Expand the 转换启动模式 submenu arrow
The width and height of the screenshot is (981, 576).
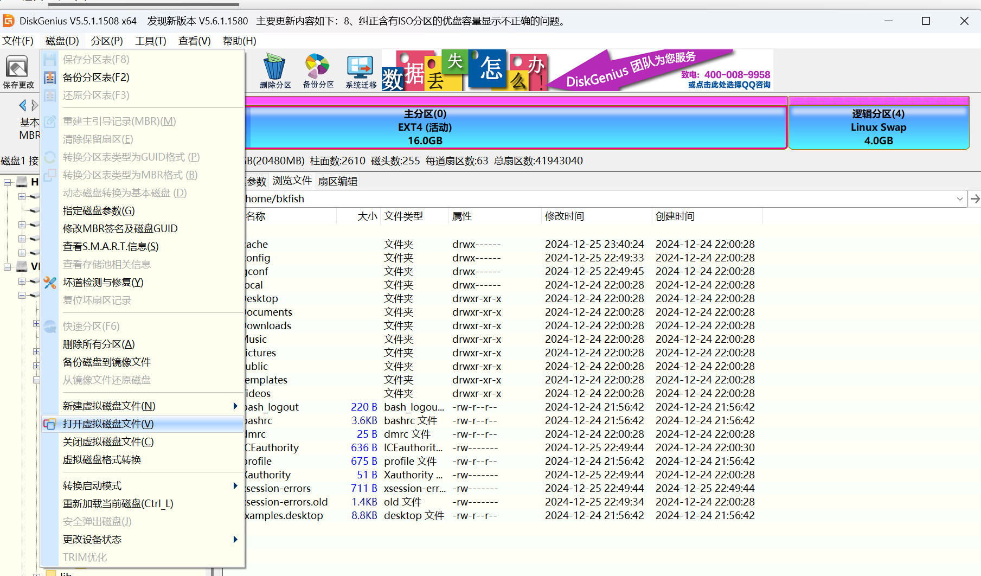[235, 486]
